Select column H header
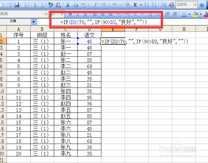 point(184,29)
